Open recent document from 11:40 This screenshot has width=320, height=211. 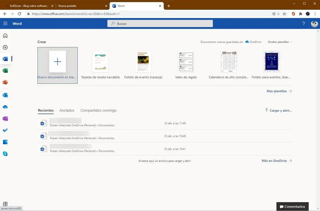[165, 123]
